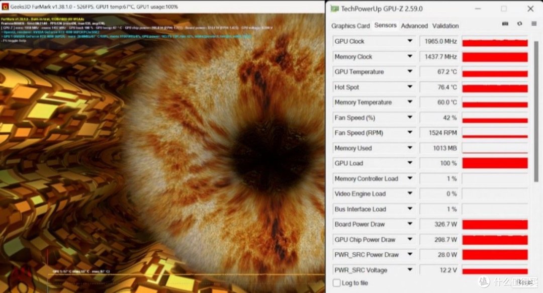Viewport: 543px width, 293px height.
Task: Click the F1 toggle help text in FurMark
Action: 14,41
